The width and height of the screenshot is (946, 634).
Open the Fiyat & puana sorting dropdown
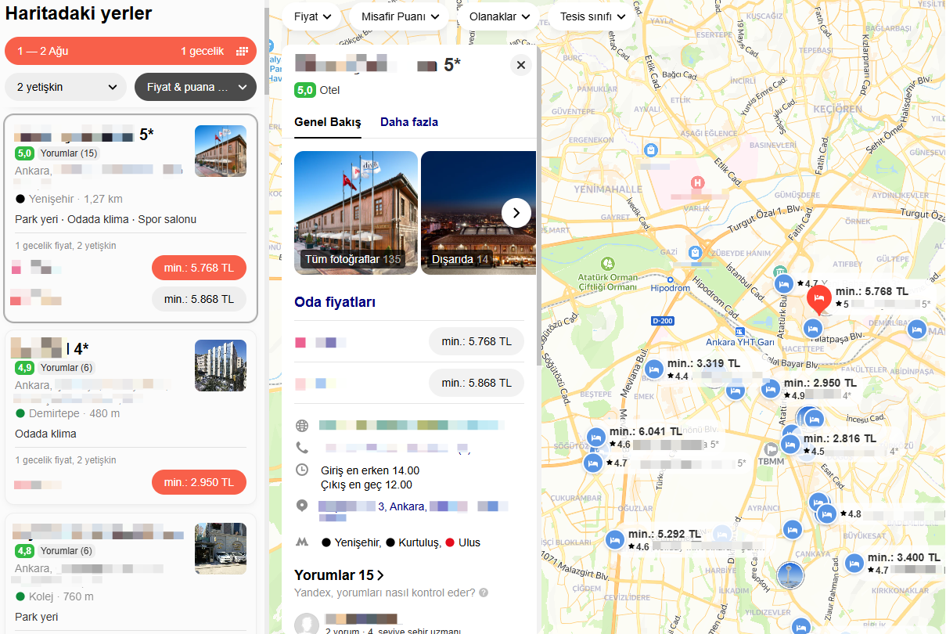tap(196, 87)
